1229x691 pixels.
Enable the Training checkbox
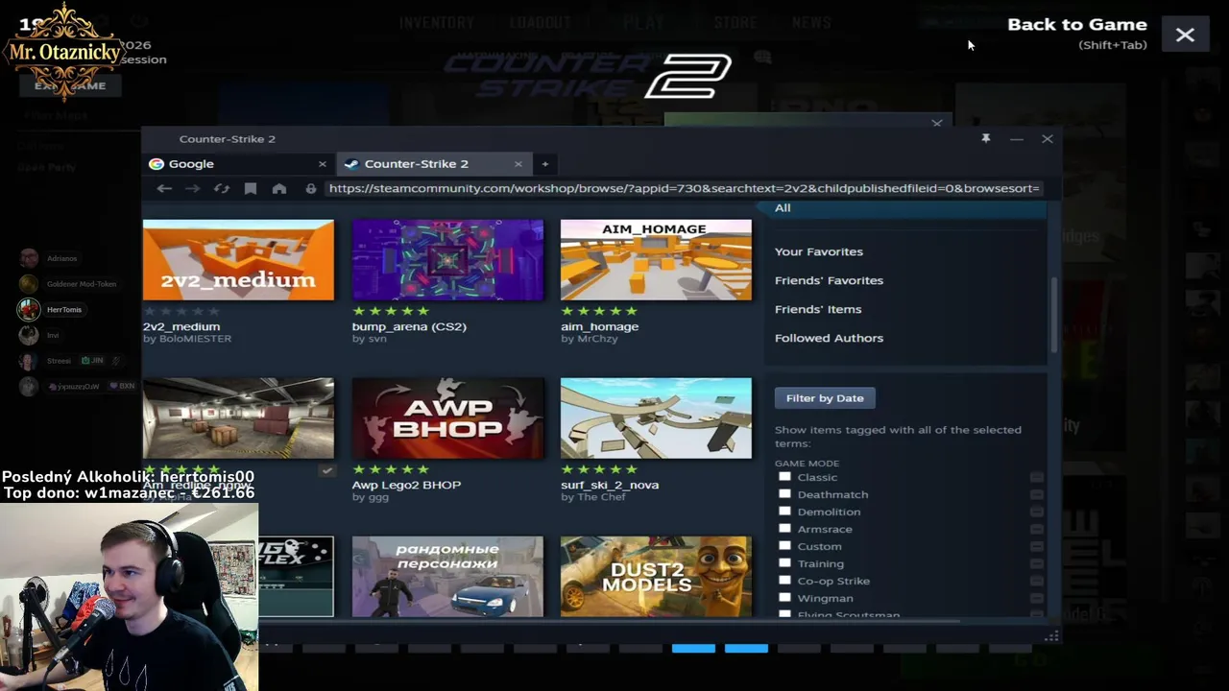pos(784,563)
